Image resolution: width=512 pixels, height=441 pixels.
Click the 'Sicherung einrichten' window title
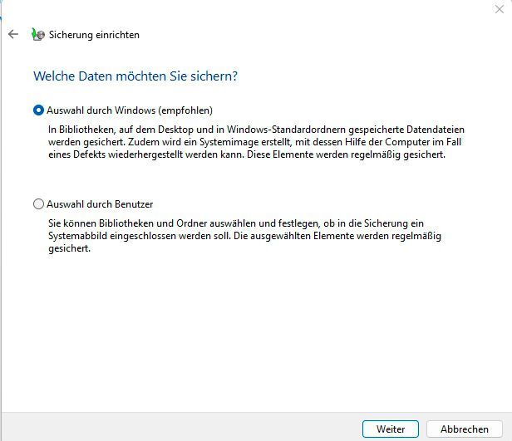click(x=94, y=35)
